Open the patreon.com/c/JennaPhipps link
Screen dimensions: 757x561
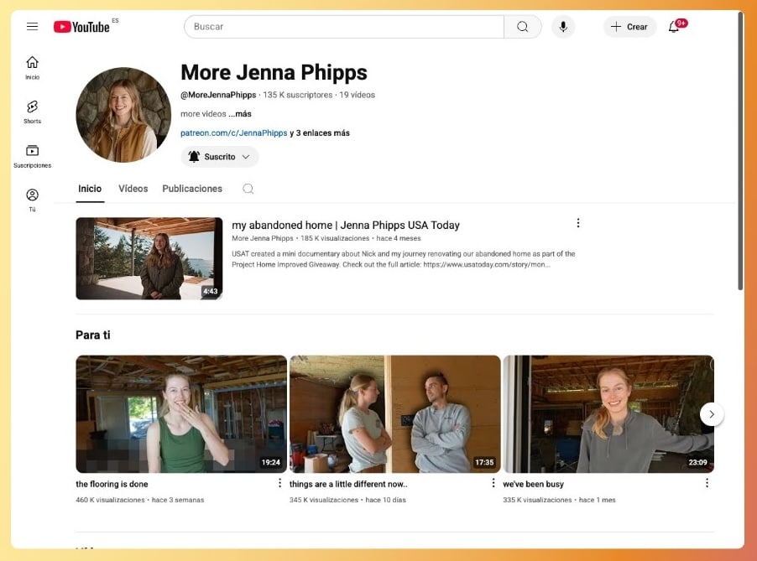point(233,132)
